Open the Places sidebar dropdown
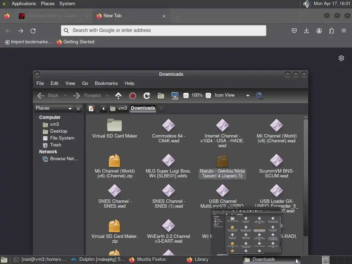The width and height of the screenshot is (352, 264). point(54,108)
